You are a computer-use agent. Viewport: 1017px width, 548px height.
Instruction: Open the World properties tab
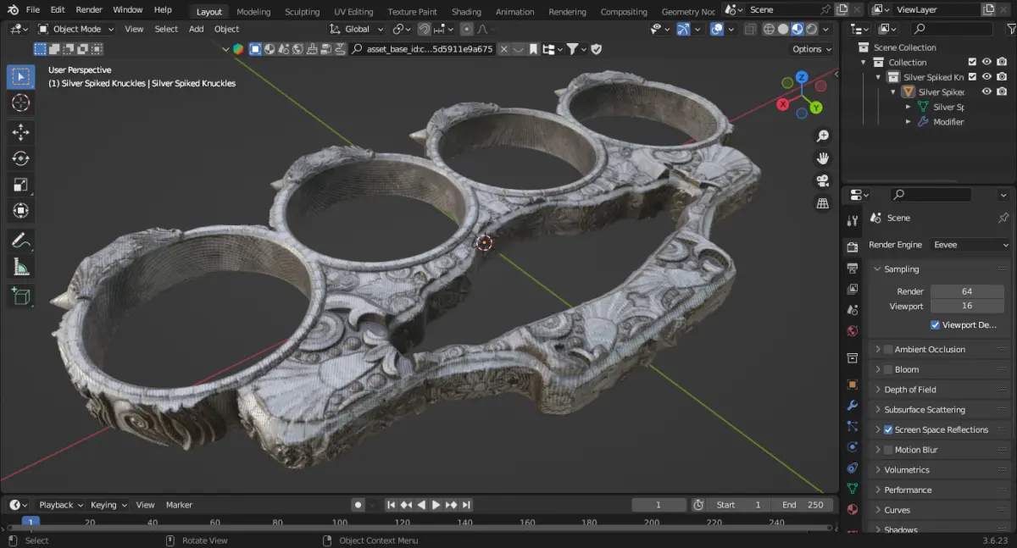click(x=853, y=330)
